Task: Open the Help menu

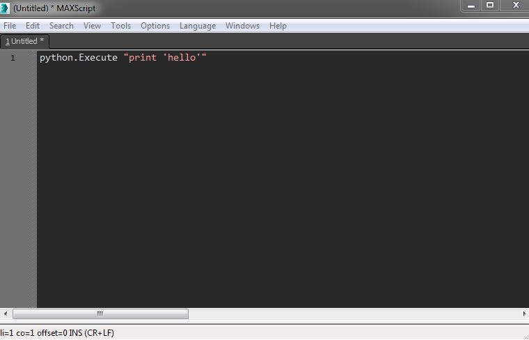Action: click(x=278, y=26)
